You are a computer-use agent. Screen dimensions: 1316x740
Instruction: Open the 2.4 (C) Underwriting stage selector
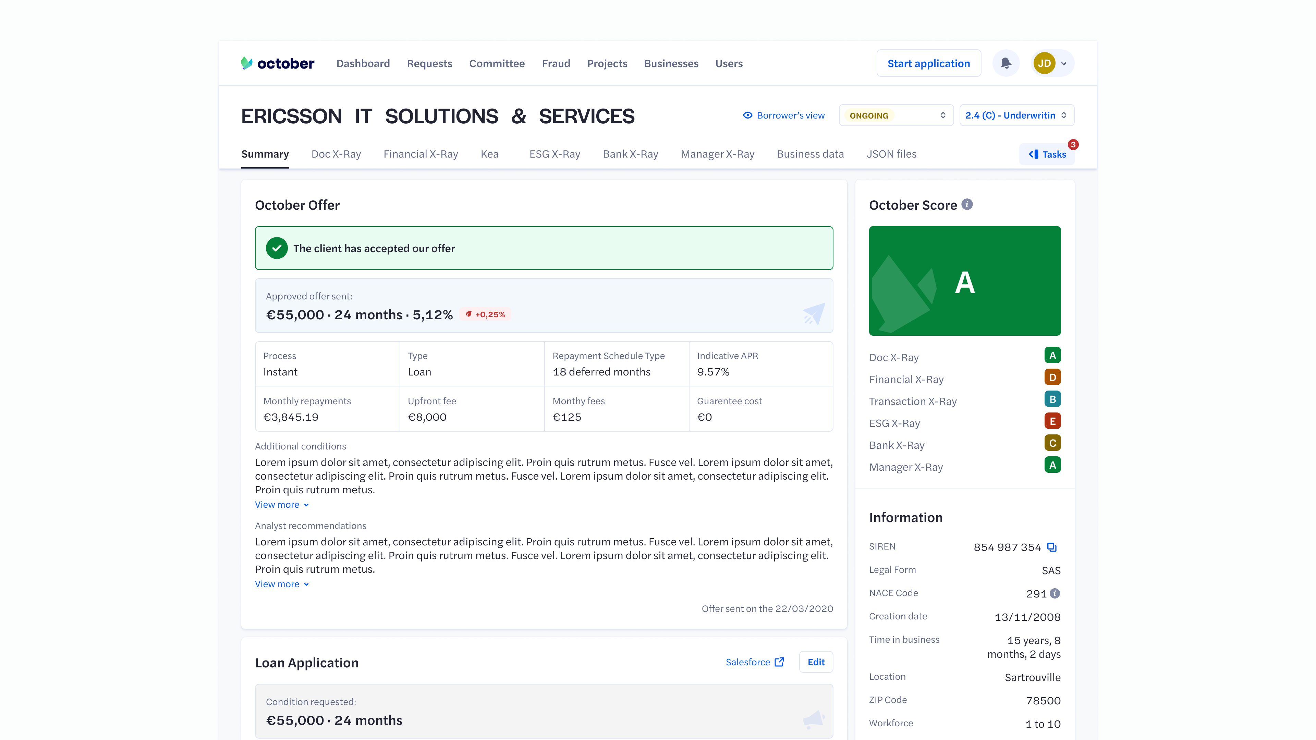coord(1016,115)
